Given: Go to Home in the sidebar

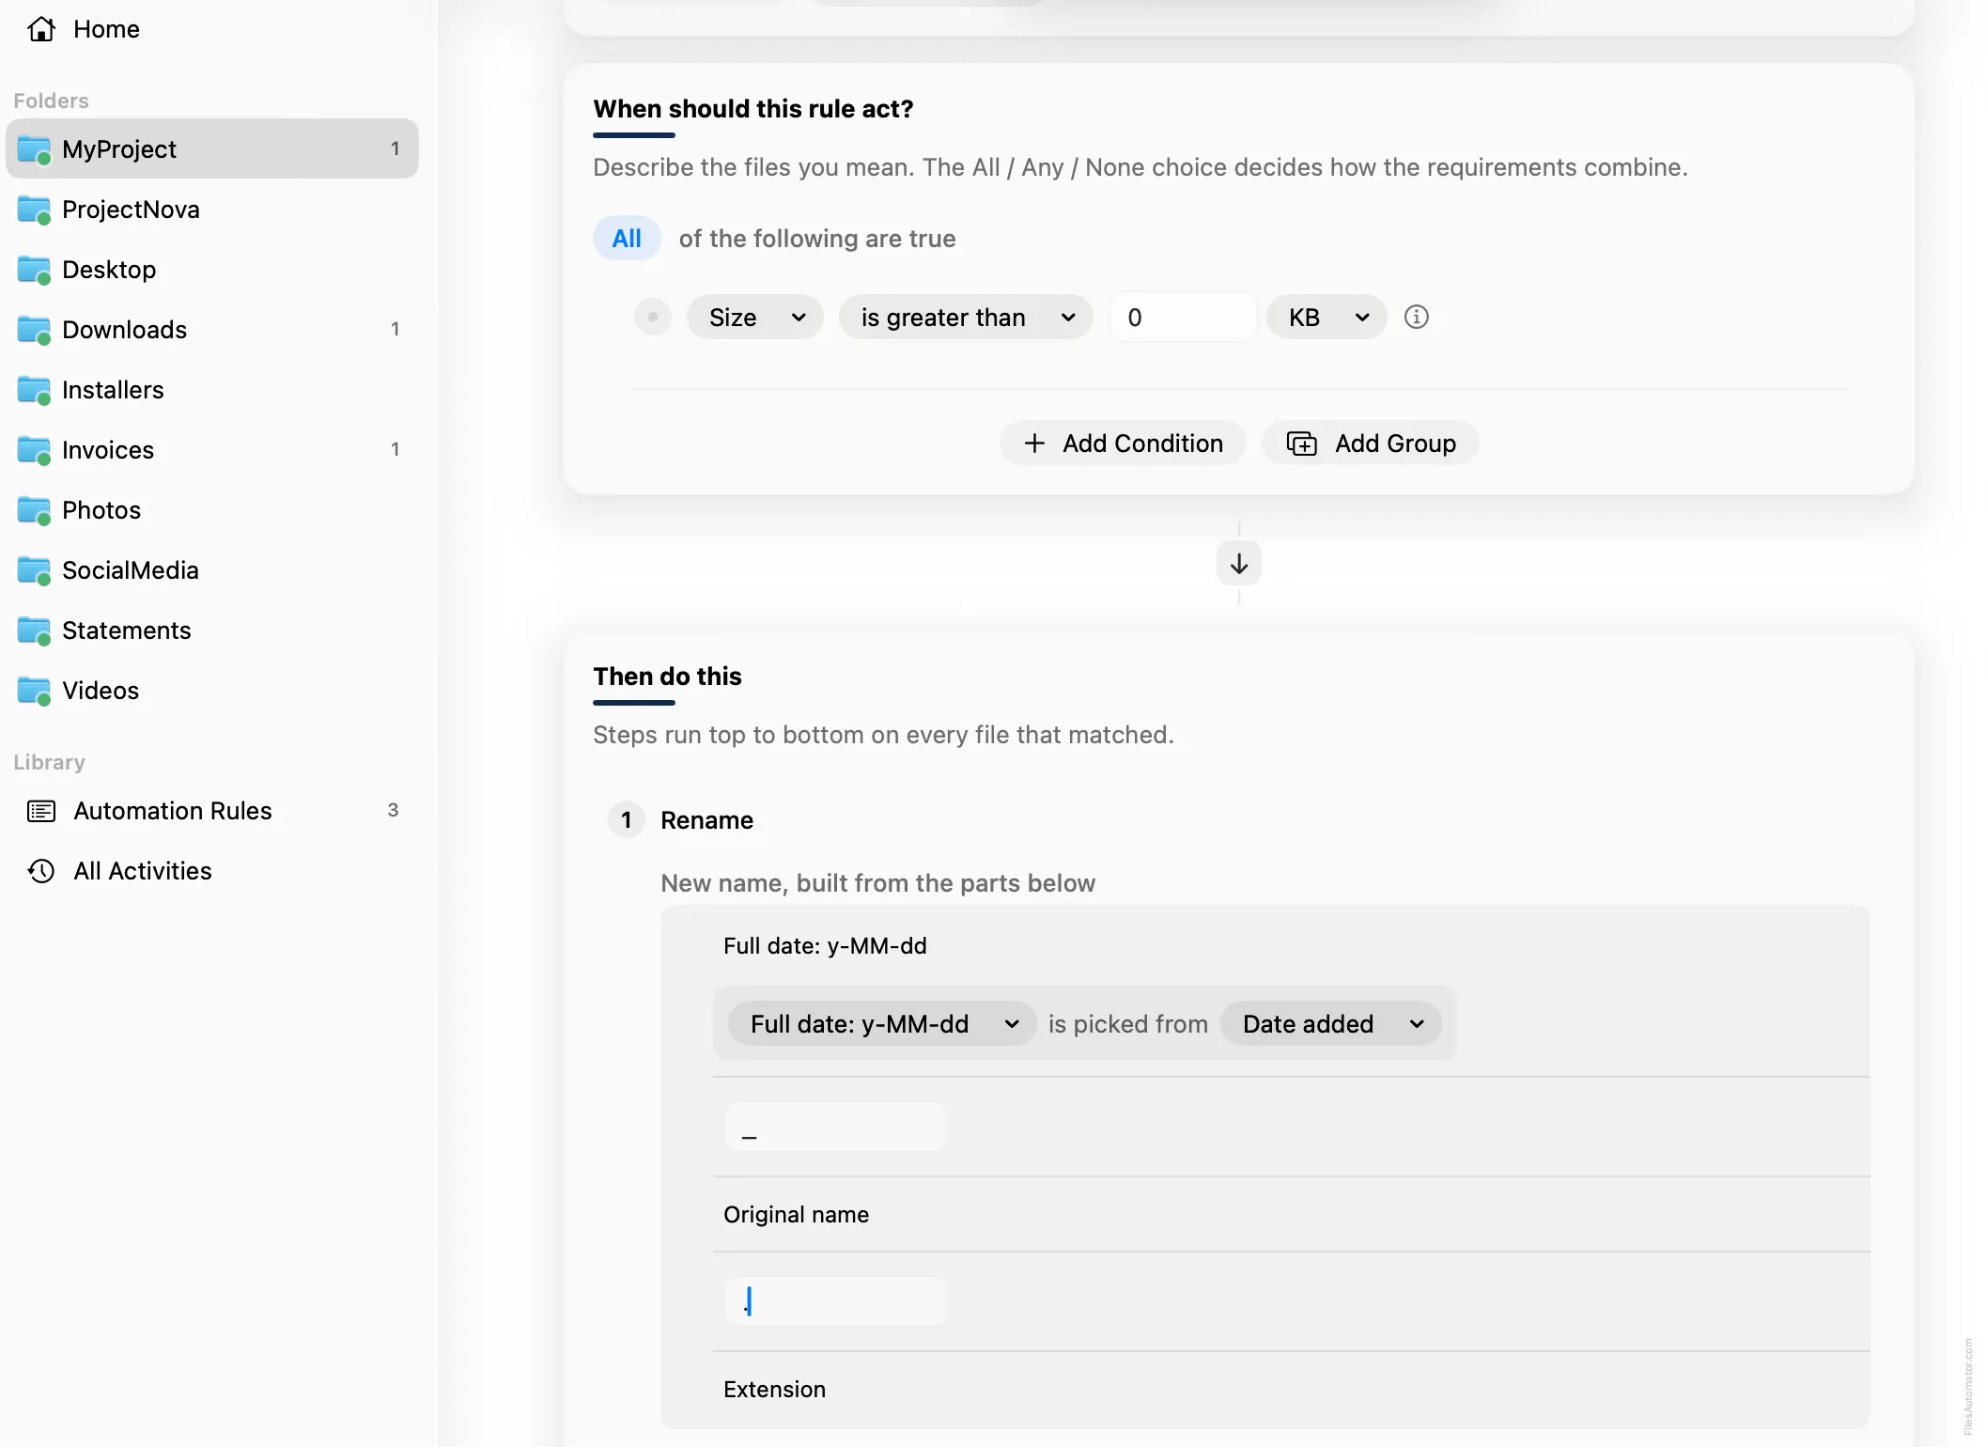Looking at the screenshot, I should click(x=212, y=29).
